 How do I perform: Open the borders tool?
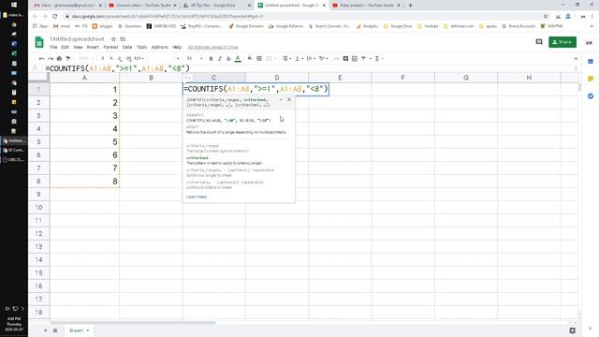(x=259, y=58)
